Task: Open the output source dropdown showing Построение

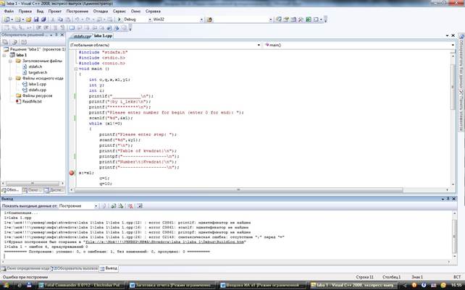Action: [x=78, y=206]
